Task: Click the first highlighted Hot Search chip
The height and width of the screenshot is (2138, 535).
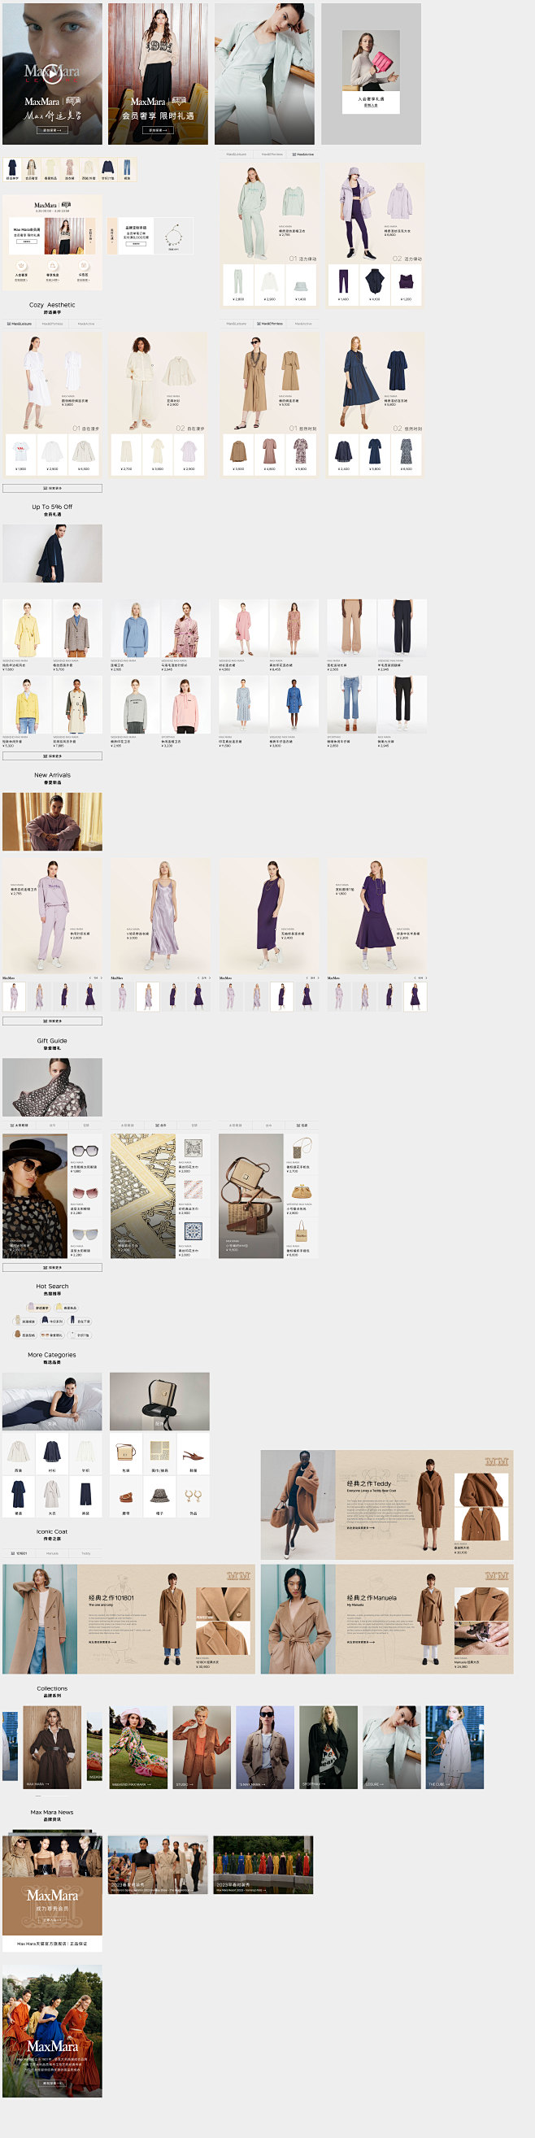Action: 39,1307
